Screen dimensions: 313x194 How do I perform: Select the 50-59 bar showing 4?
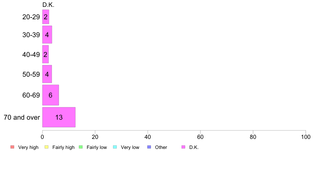pyautogui.click(x=47, y=74)
